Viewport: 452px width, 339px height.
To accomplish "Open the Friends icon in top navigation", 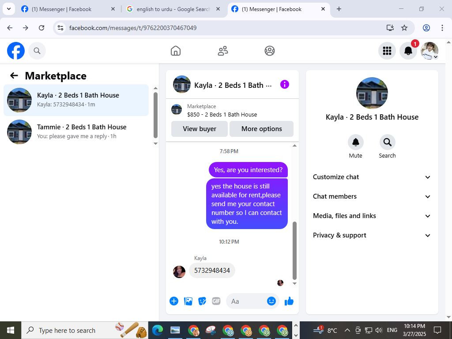I will [222, 51].
